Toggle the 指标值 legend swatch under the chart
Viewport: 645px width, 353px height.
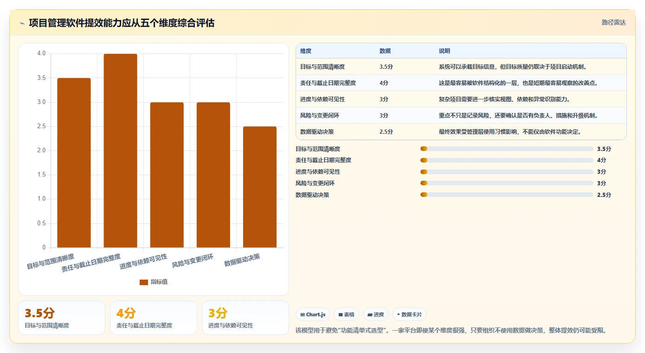click(144, 282)
